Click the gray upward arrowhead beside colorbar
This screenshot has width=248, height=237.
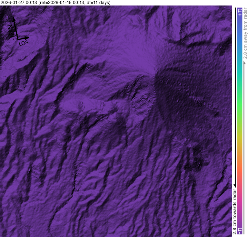coord(244,62)
